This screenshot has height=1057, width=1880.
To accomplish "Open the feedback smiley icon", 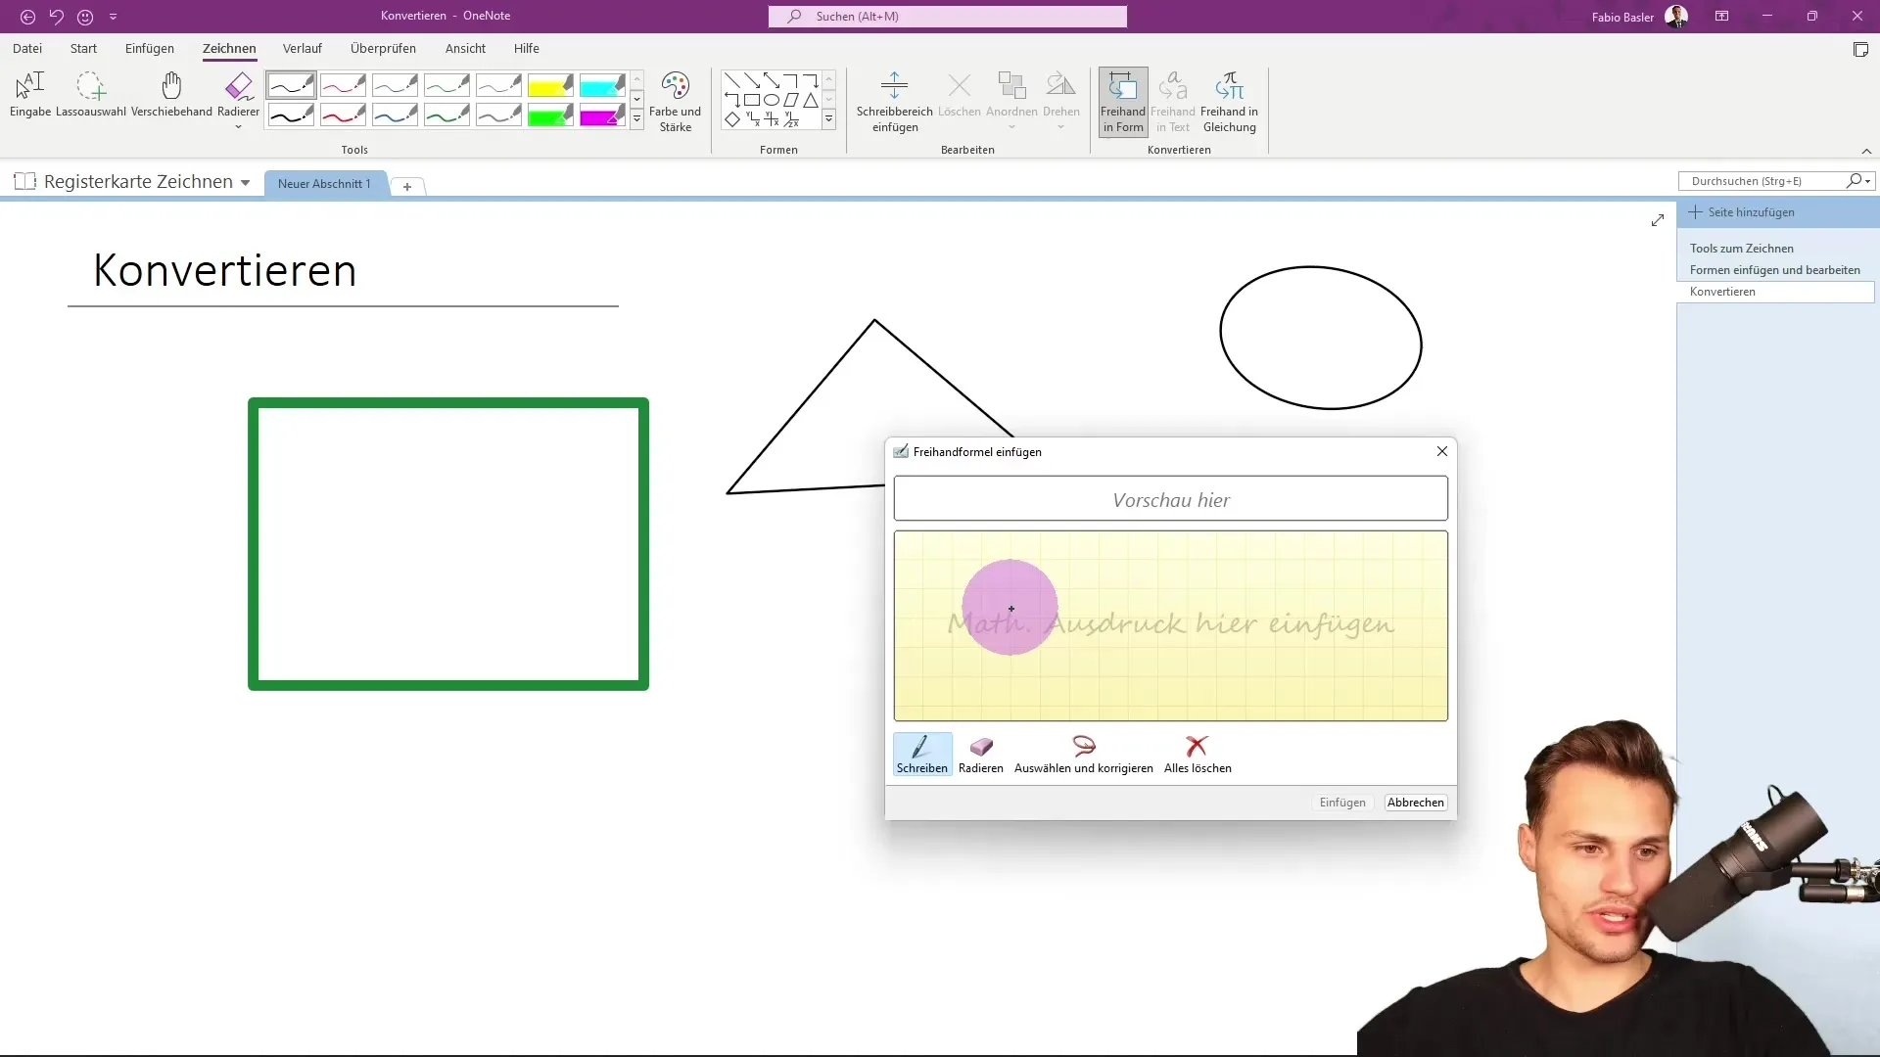I will coord(85,17).
